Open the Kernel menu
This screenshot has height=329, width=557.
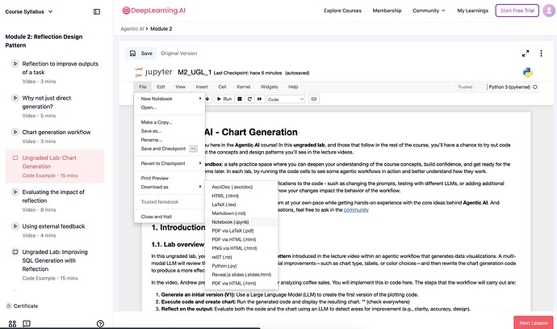[x=243, y=86]
